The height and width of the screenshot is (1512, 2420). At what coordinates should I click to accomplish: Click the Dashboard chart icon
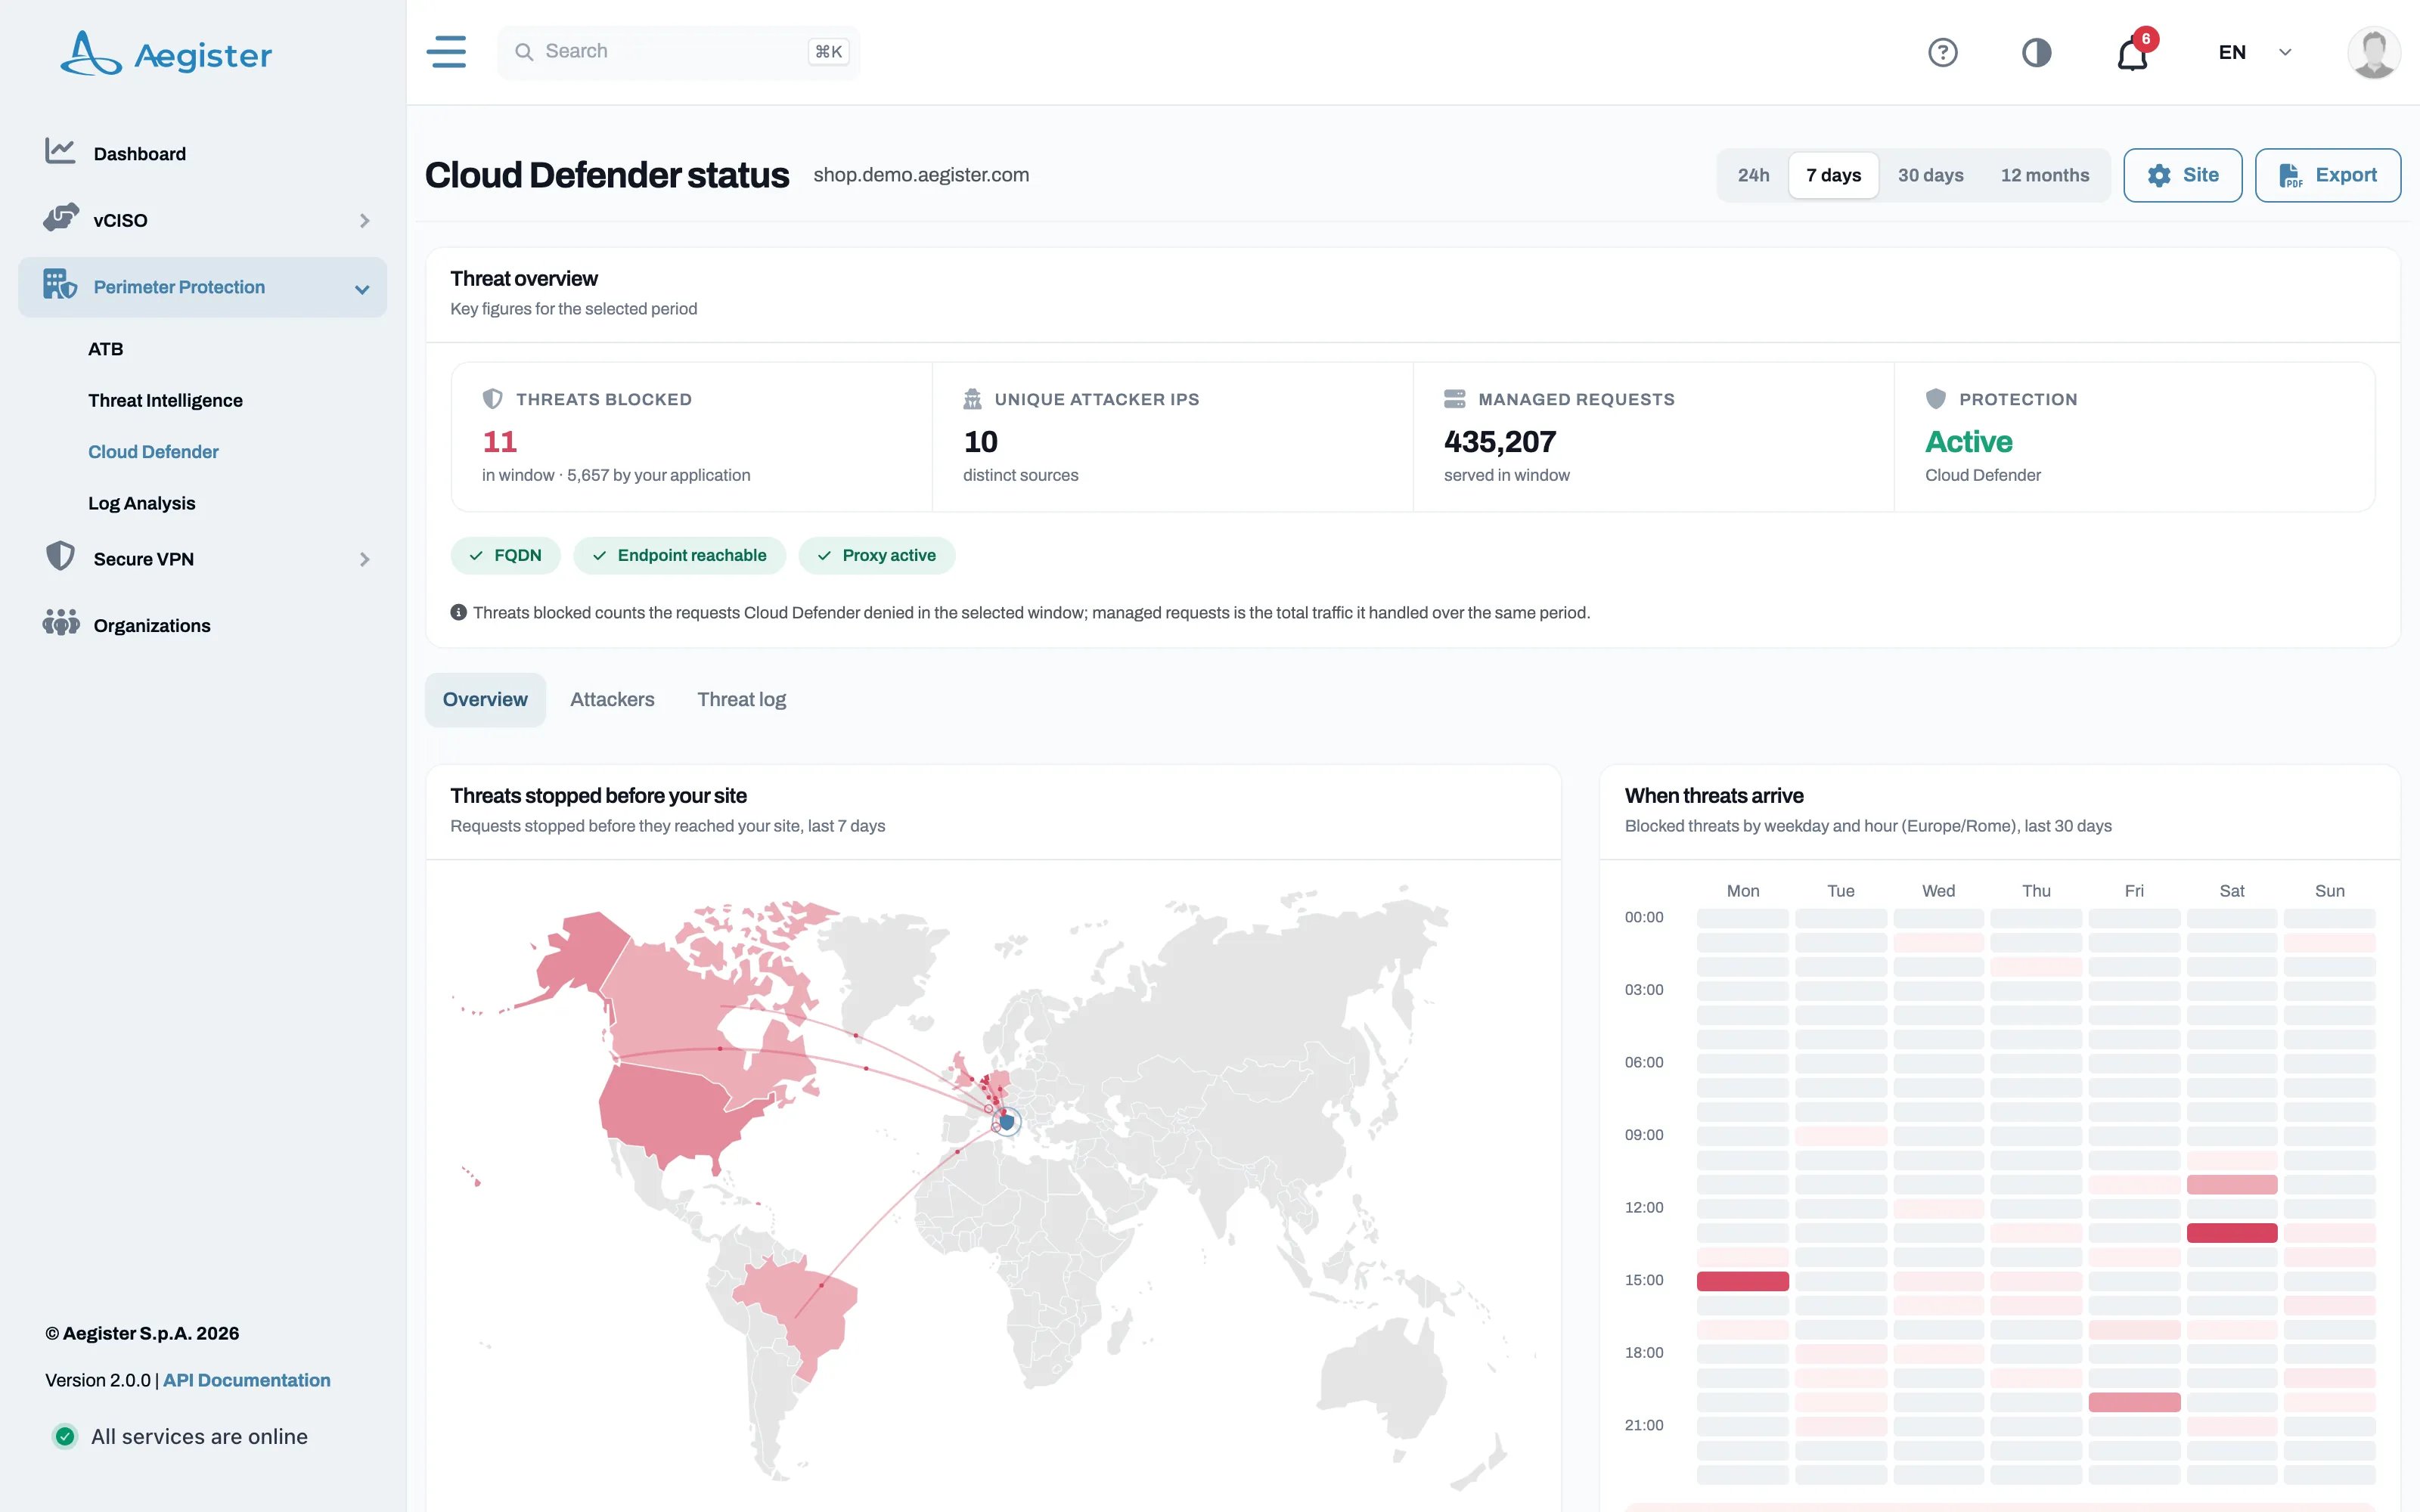[x=60, y=152]
